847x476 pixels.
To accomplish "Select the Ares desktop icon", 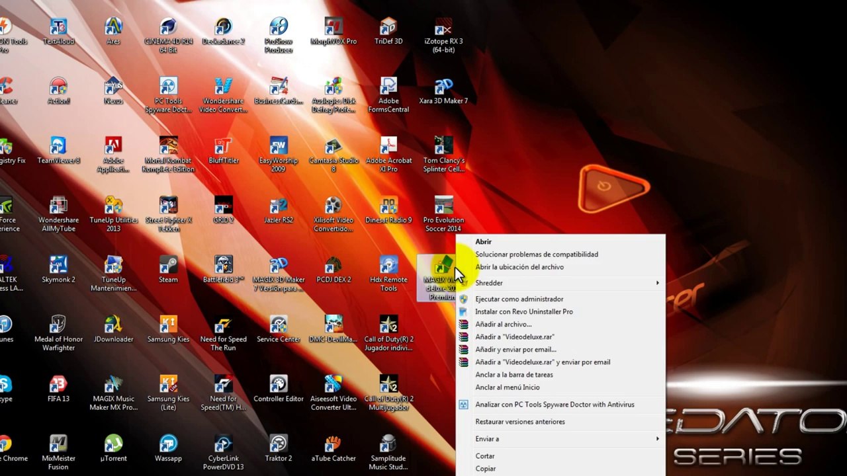I will click(113, 32).
